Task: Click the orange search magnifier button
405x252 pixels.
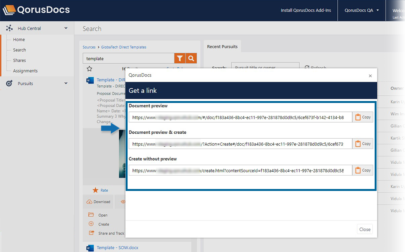Action: pos(191,58)
